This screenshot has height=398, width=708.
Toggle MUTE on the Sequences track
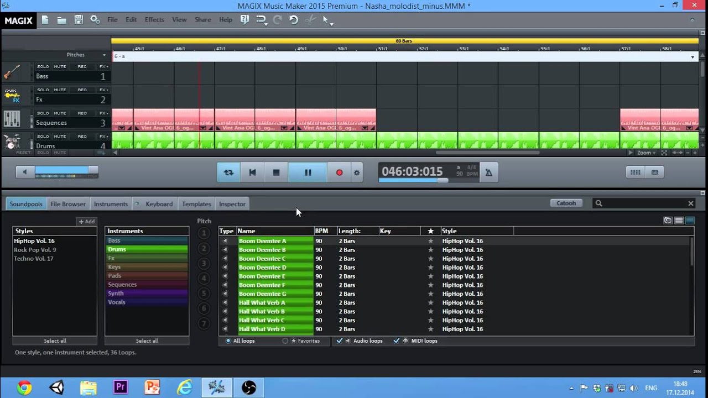click(60, 113)
